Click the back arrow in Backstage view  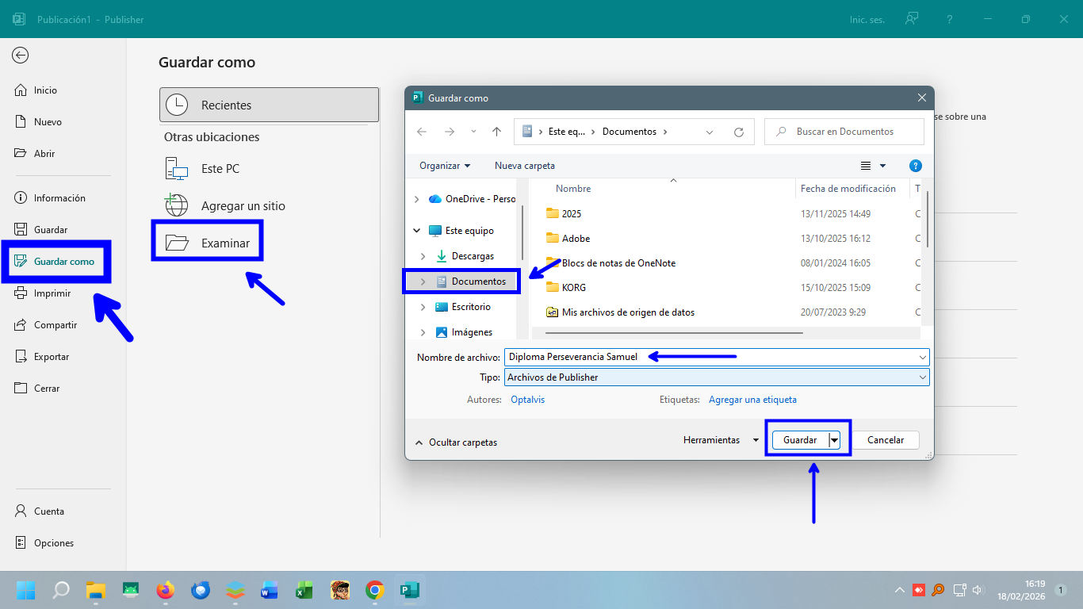click(21, 55)
